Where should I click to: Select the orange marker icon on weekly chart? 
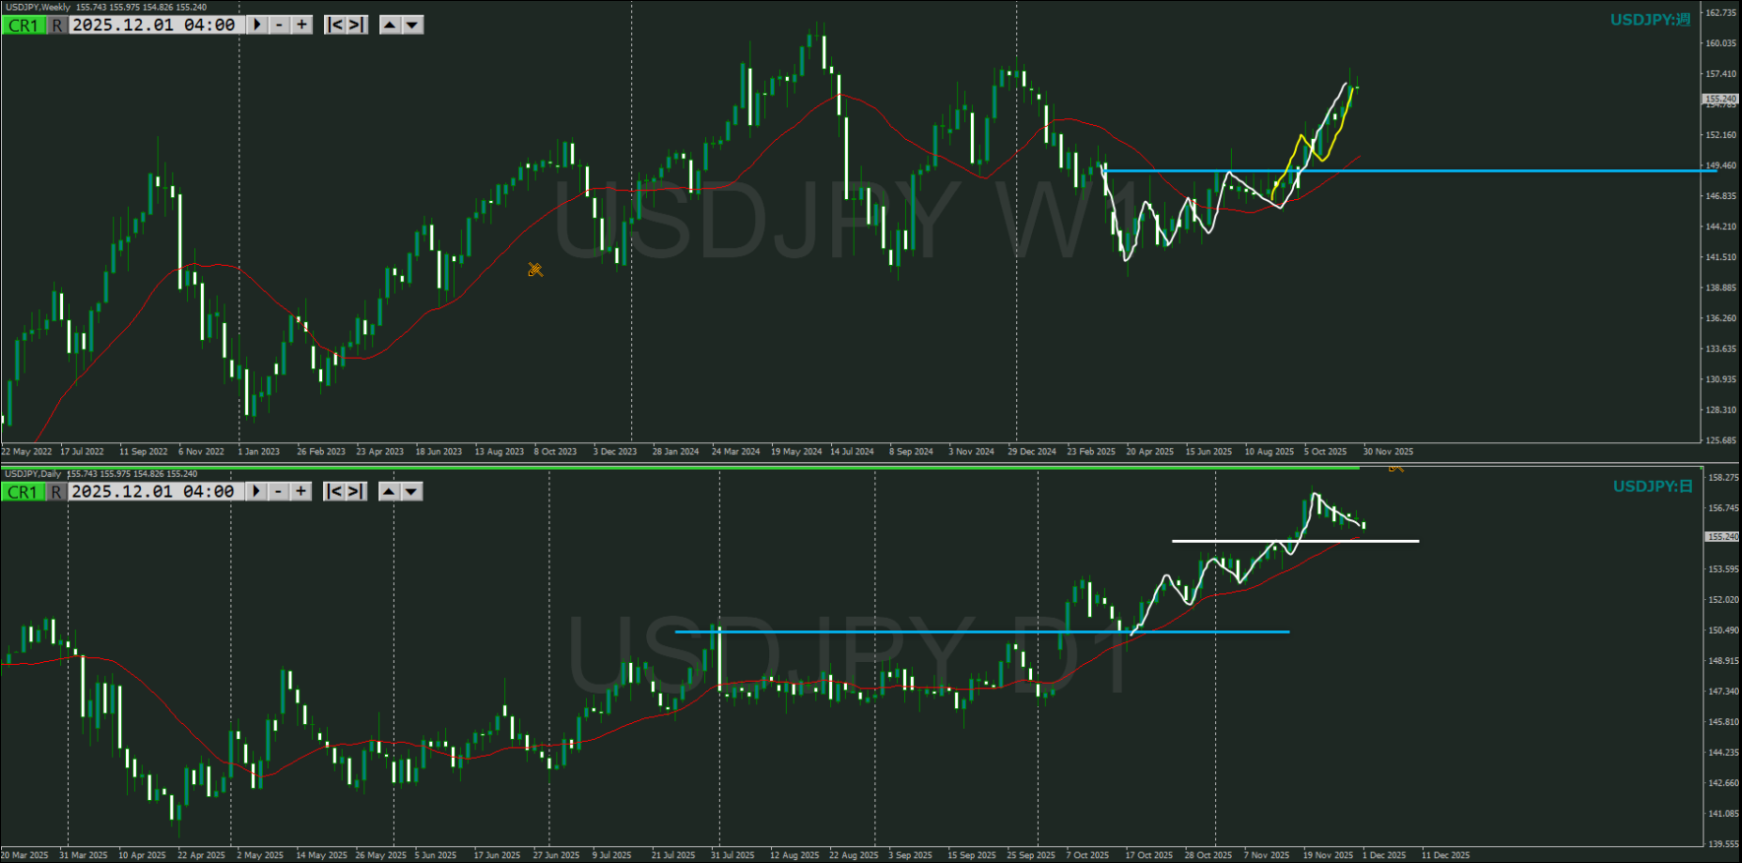[x=536, y=269]
